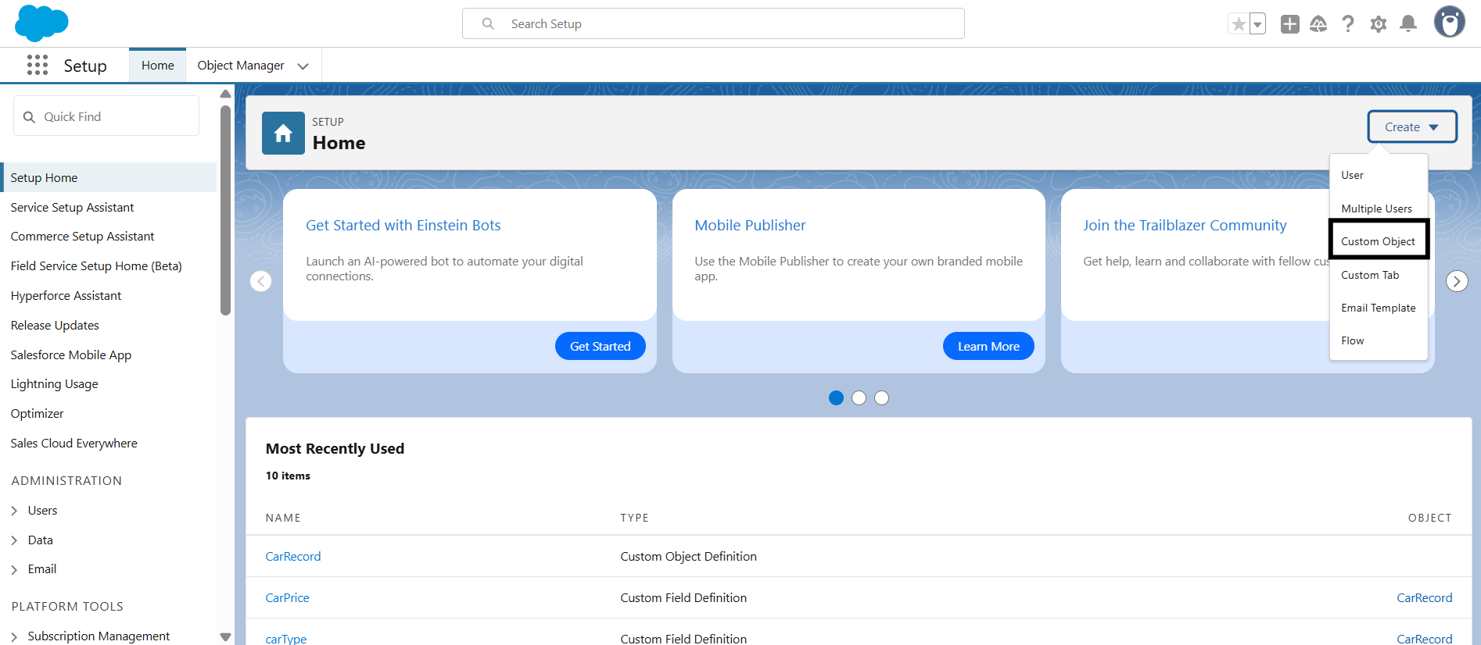Click the OBJECT column header
Viewport: 1481px width, 645px height.
tap(1429, 518)
